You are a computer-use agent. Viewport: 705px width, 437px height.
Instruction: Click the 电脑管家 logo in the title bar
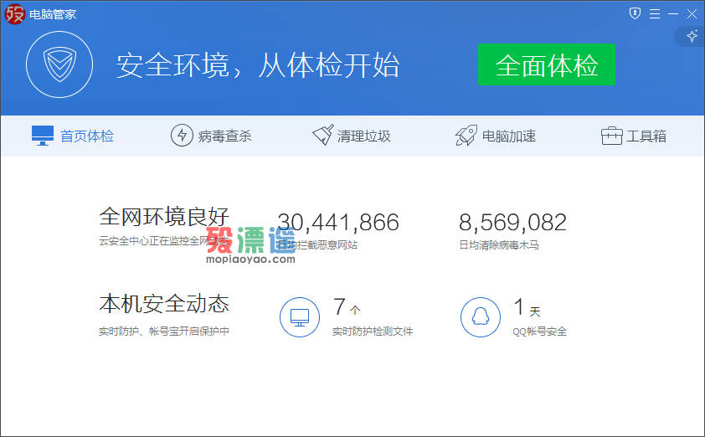tap(14, 14)
